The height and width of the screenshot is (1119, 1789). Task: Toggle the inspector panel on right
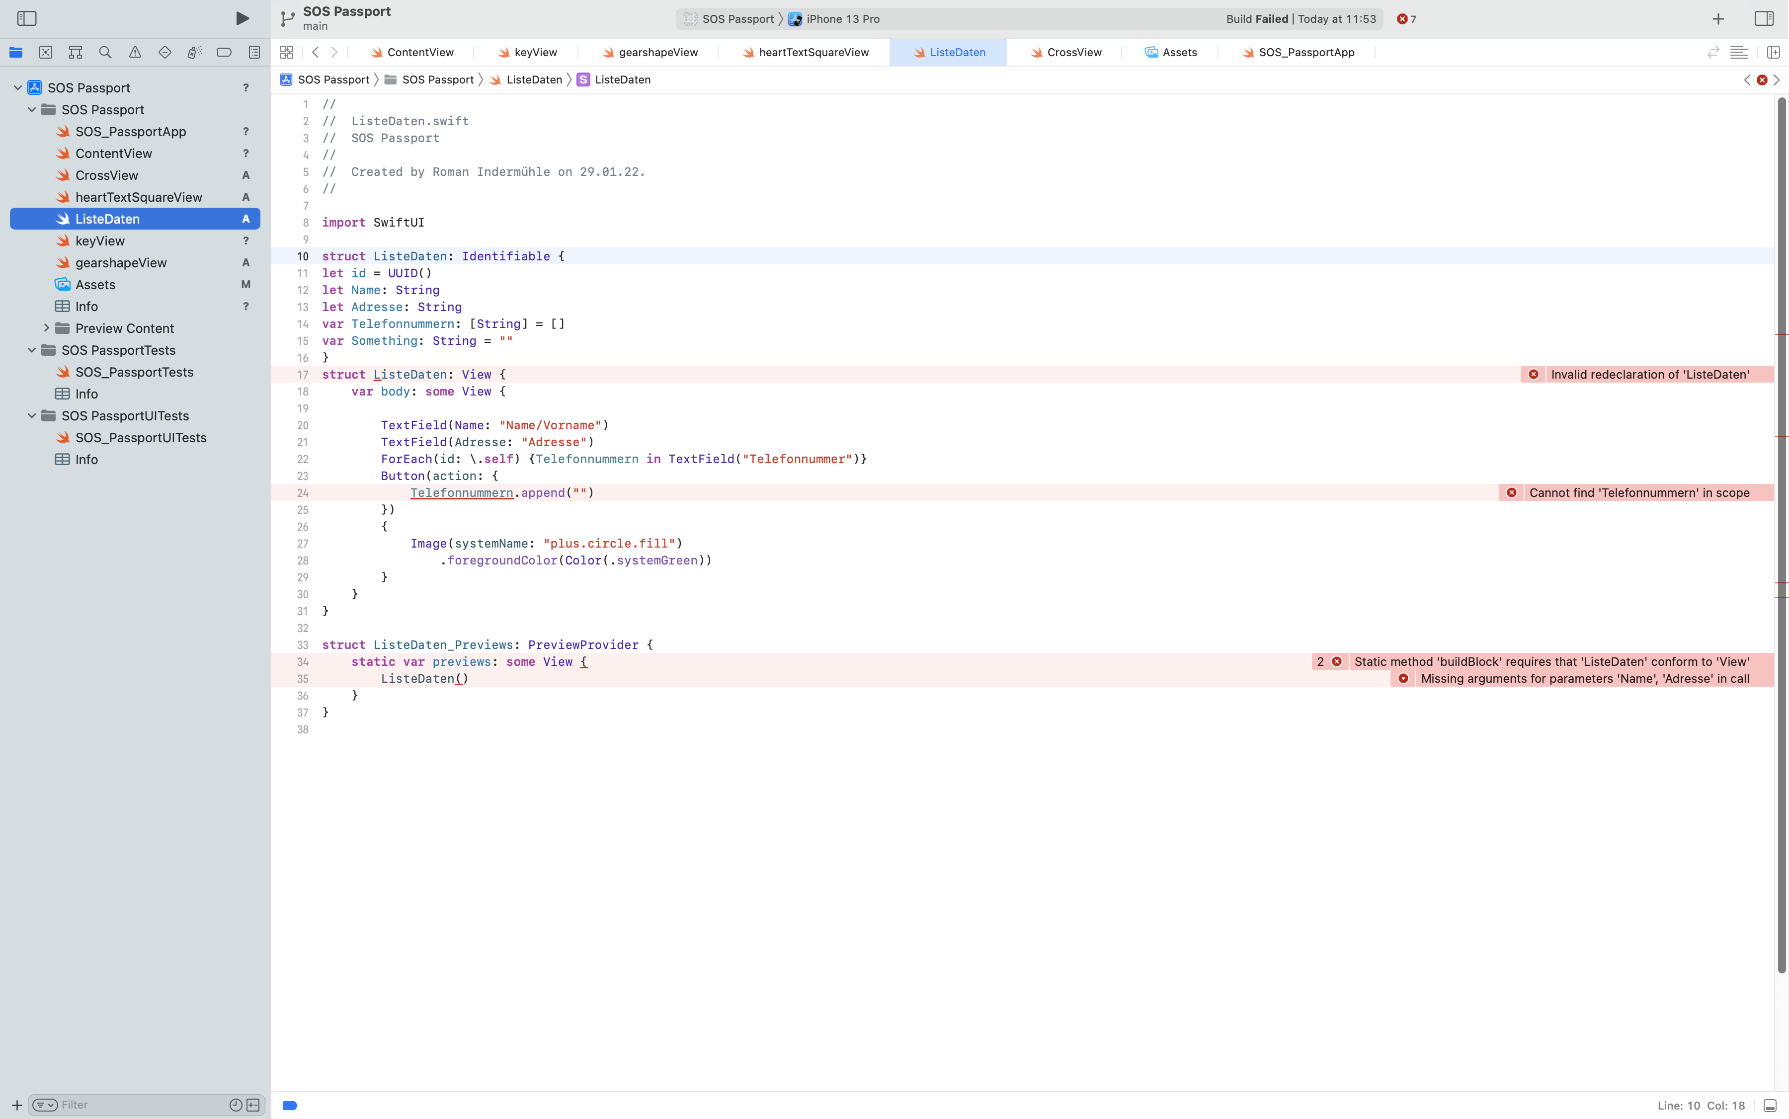click(1763, 18)
